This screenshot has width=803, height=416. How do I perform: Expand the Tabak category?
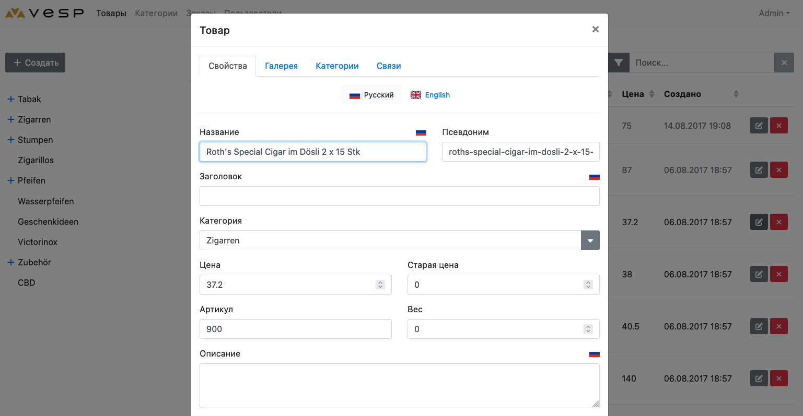click(x=10, y=99)
